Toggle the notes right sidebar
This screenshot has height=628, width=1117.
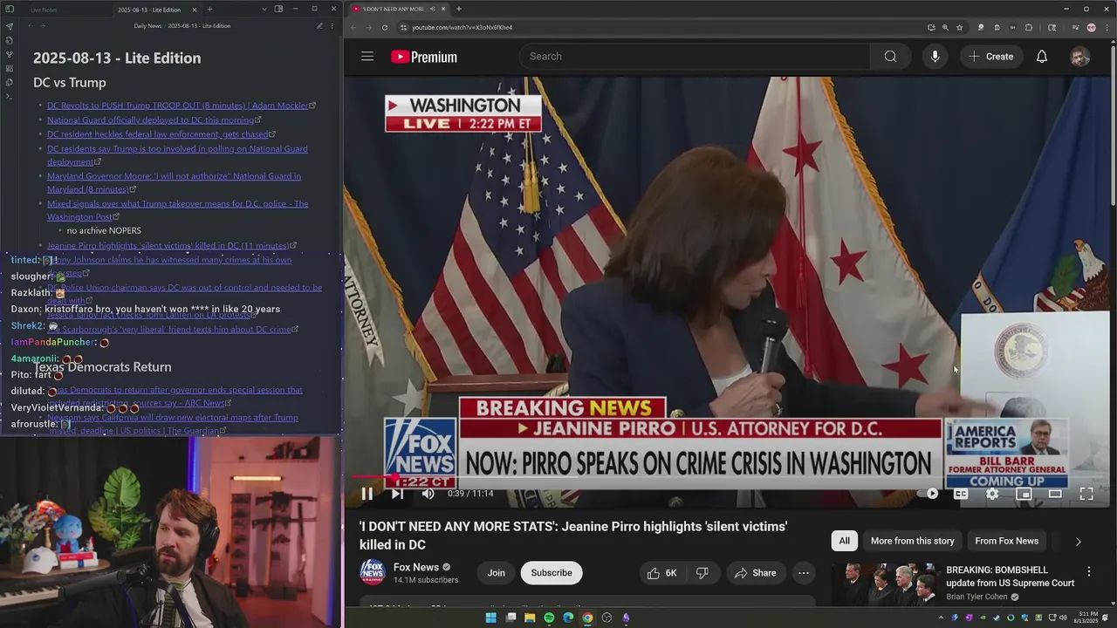click(278, 9)
